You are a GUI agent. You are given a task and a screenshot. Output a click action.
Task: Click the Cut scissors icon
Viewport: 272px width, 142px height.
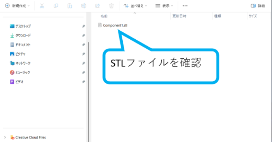[x=42, y=6]
